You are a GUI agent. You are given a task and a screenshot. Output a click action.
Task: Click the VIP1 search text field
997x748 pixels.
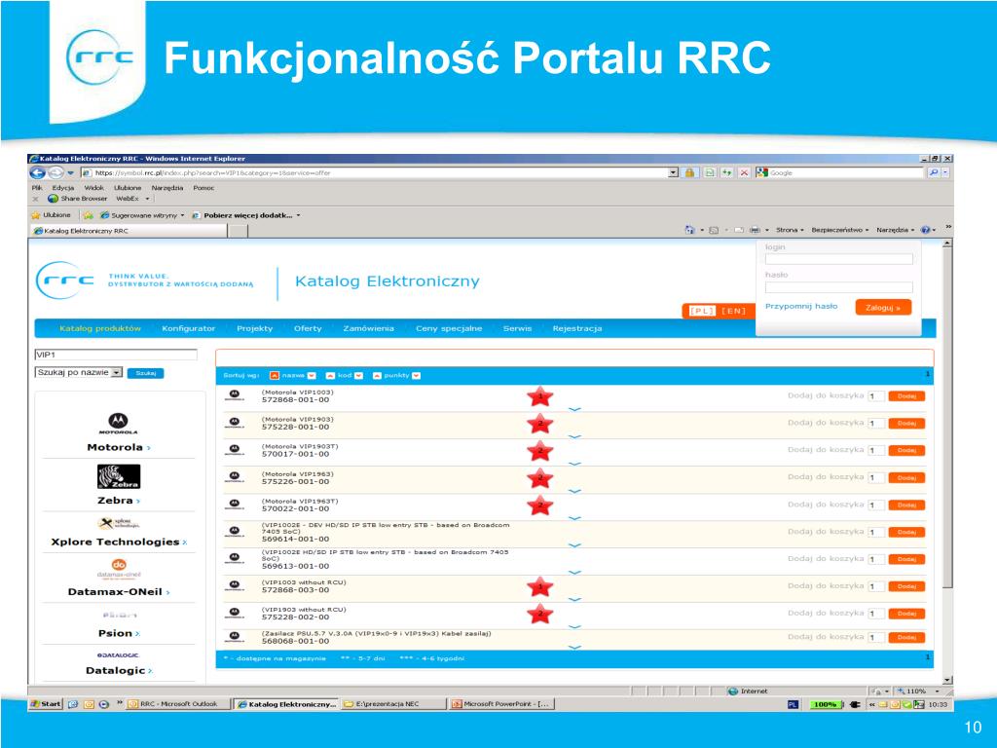coord(116,355)
